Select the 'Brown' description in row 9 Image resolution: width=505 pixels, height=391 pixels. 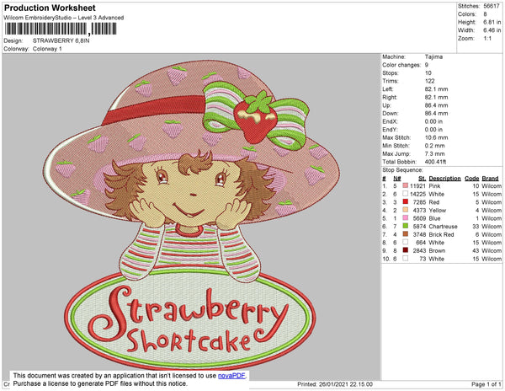pos(437,250)
